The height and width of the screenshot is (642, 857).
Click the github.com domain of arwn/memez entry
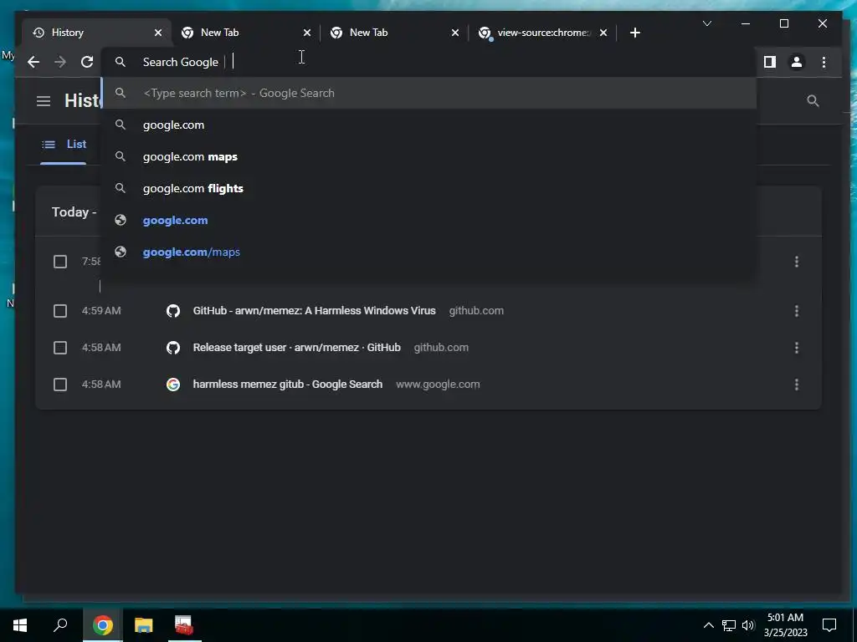[x=476, y=311]
